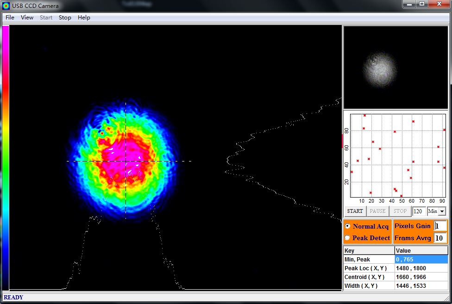This screenshot has width=452, height=304.
Task: Click the PAUSE button
Action: pos(377,211)
